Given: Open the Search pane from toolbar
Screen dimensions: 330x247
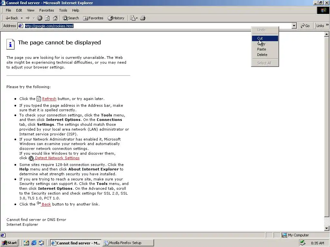Looking at the screenshot, I should (71, 18).
